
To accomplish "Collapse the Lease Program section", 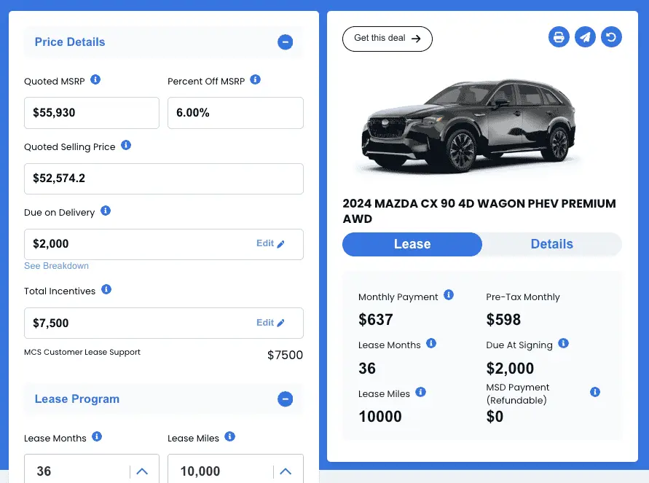I will [286, 399].
